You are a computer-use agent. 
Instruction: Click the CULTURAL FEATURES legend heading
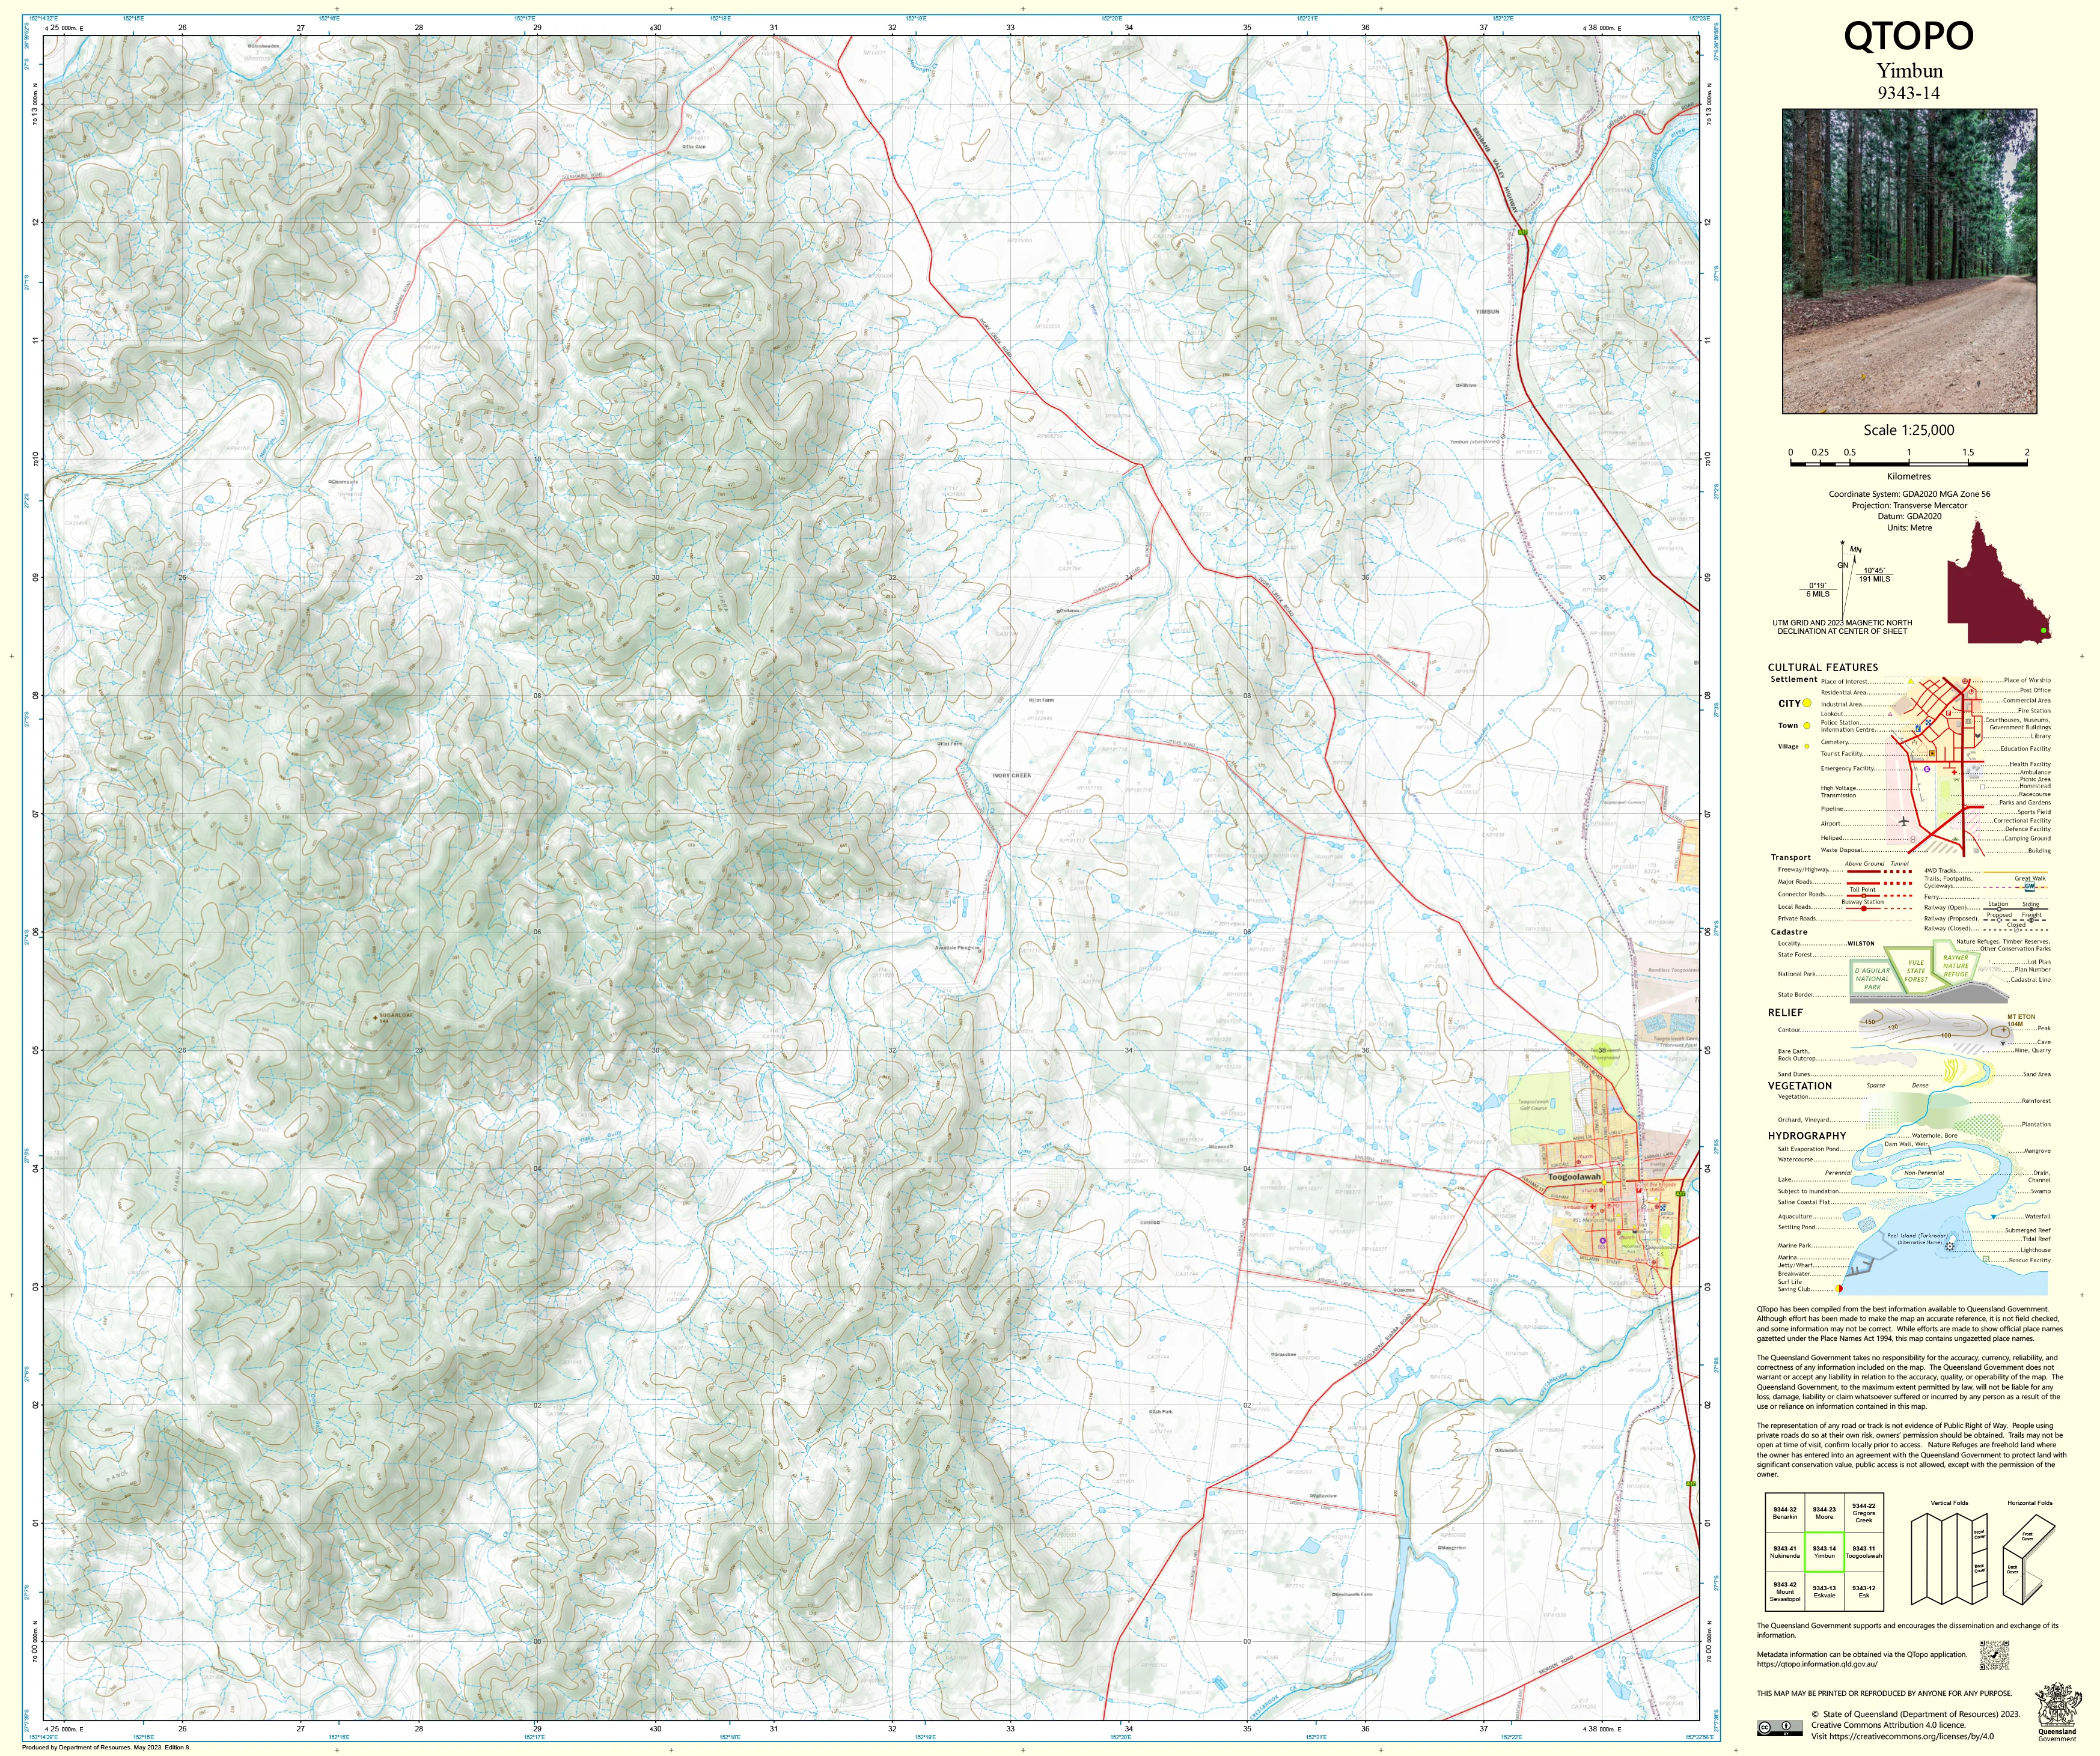(x=1823, y=667)
